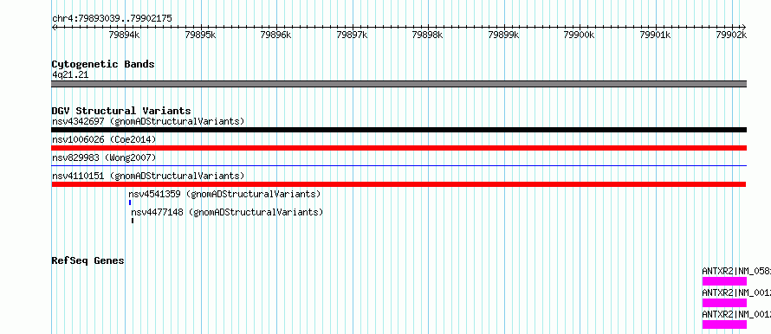Click the ANTXR2|NM_058 gene label

(736, 271)
